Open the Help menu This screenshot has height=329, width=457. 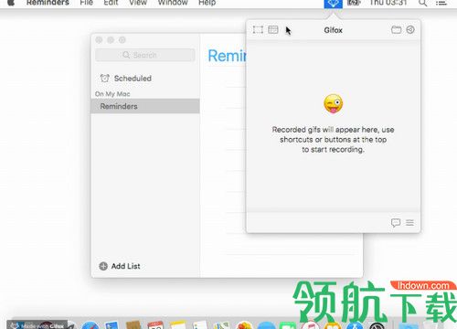207,3
